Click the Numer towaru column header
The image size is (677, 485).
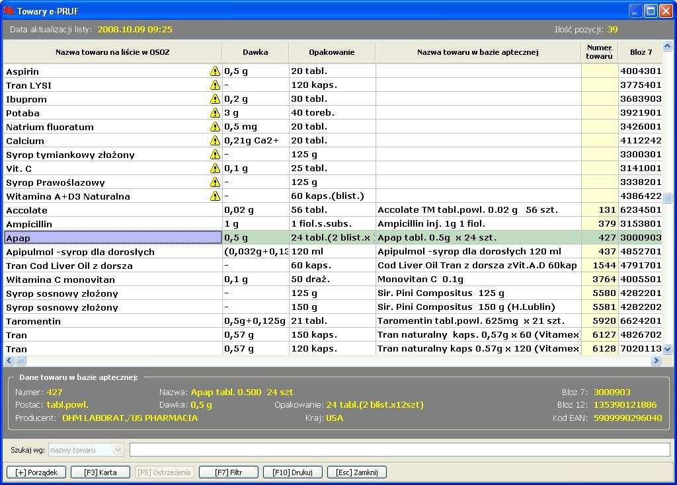tap(599, 52)
